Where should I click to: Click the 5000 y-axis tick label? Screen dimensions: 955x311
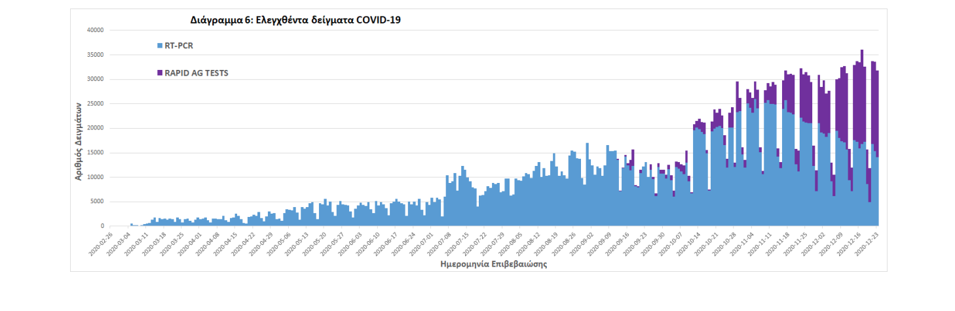98,202
